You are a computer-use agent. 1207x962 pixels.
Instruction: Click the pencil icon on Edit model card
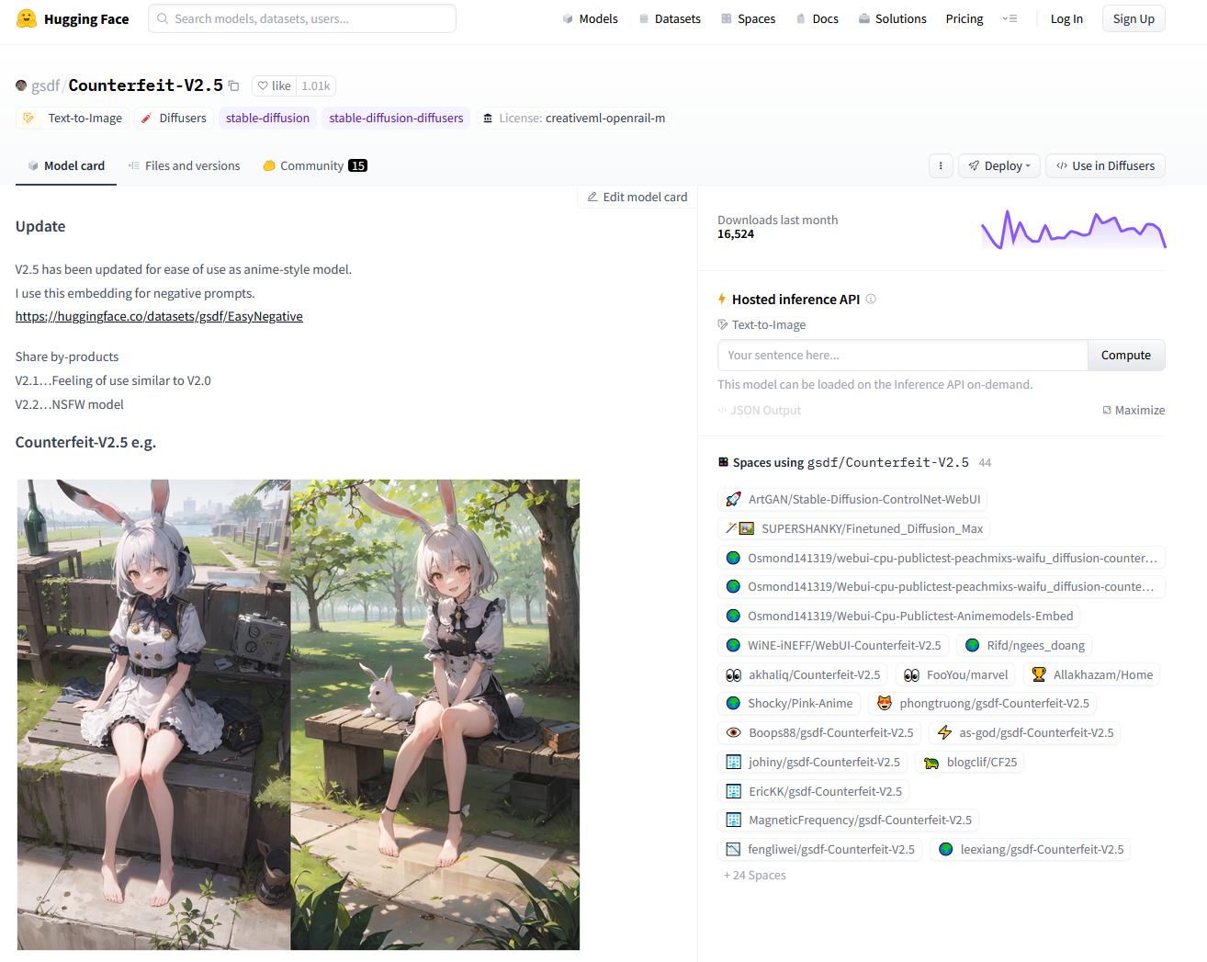(x=592, y=197)
